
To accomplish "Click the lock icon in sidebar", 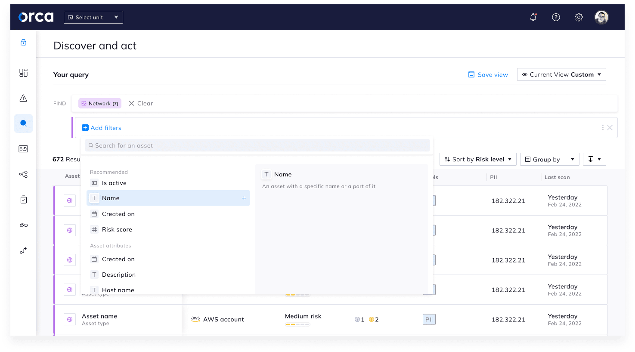I will click(24, 42).
